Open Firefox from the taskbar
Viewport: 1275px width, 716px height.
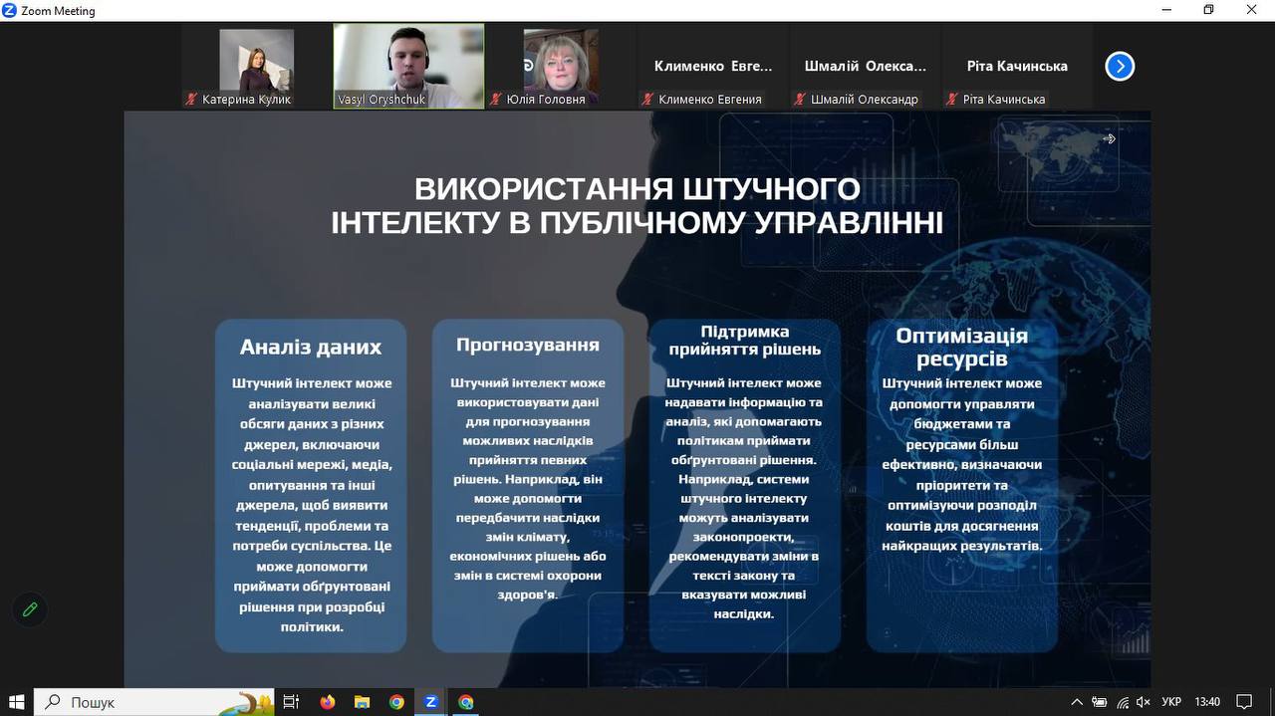point(328,702)
